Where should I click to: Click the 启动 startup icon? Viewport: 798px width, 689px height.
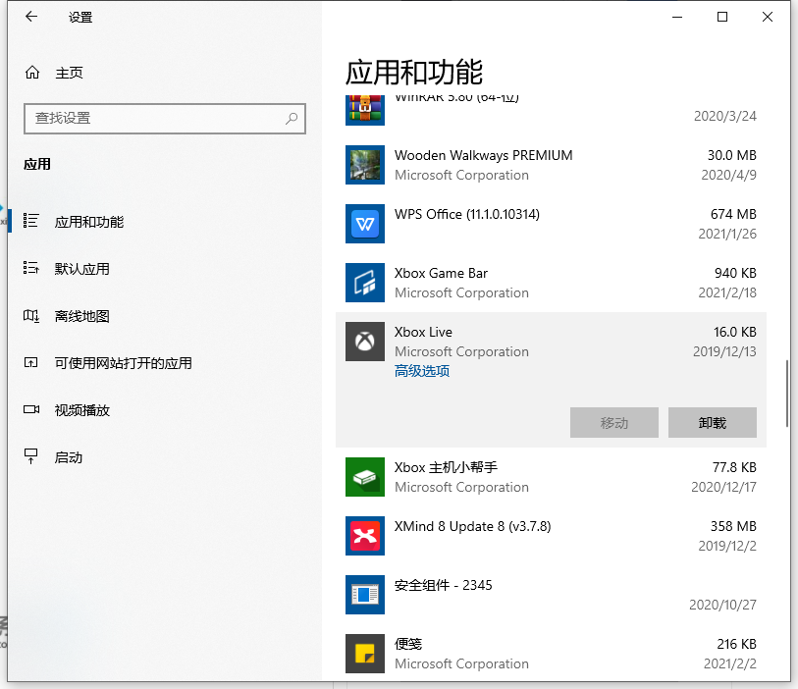[x=31, y=456]
